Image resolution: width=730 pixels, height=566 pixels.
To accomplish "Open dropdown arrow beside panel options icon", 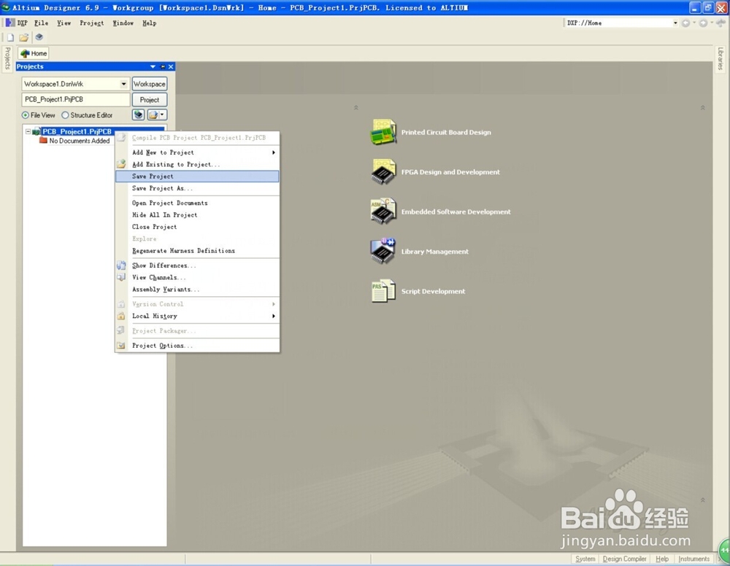I will (x=163, y=115).
